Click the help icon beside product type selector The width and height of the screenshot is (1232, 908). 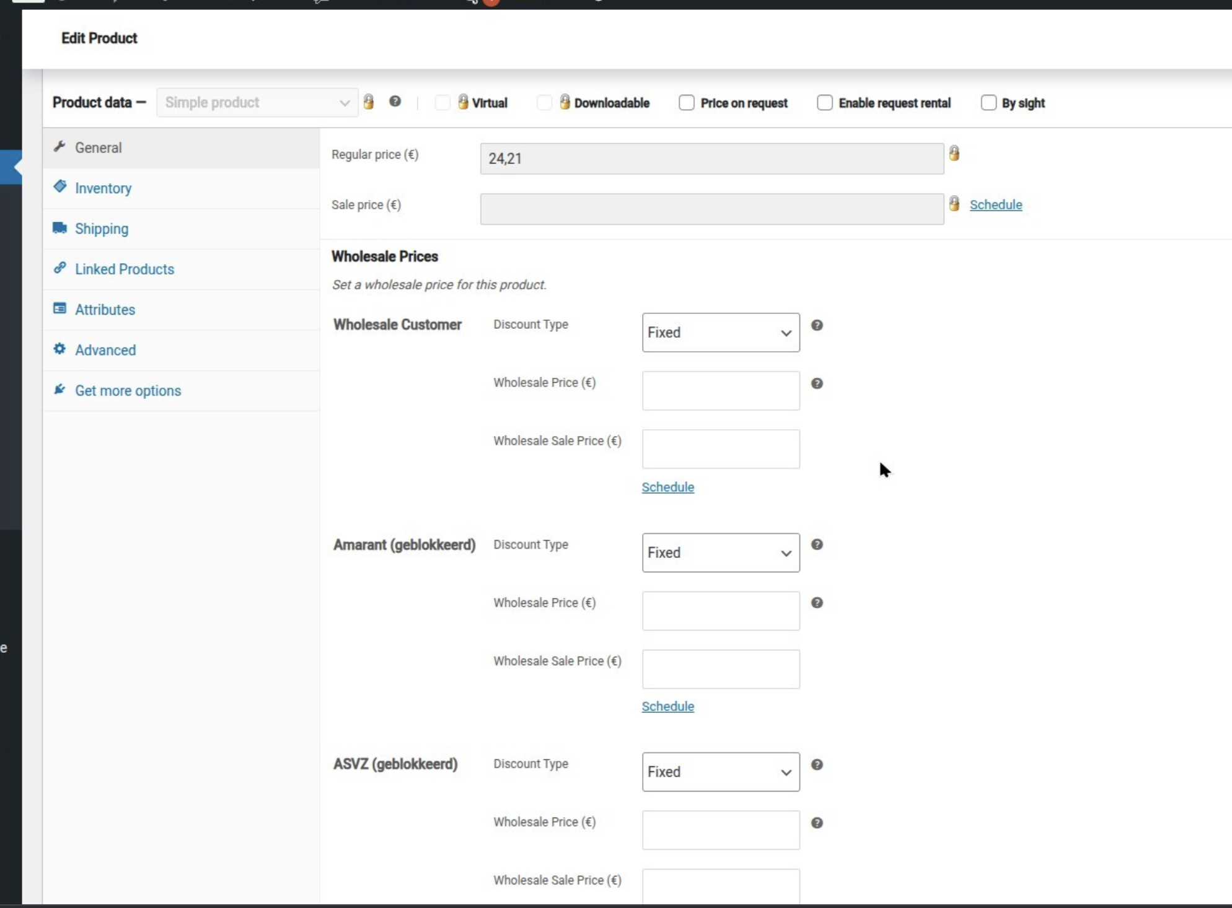(x=395, y=102)
